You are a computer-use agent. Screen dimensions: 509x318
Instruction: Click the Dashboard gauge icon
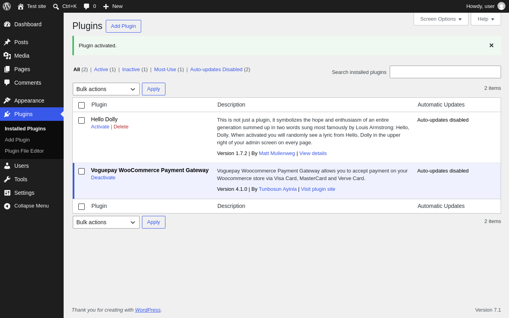tap(7, 24)
